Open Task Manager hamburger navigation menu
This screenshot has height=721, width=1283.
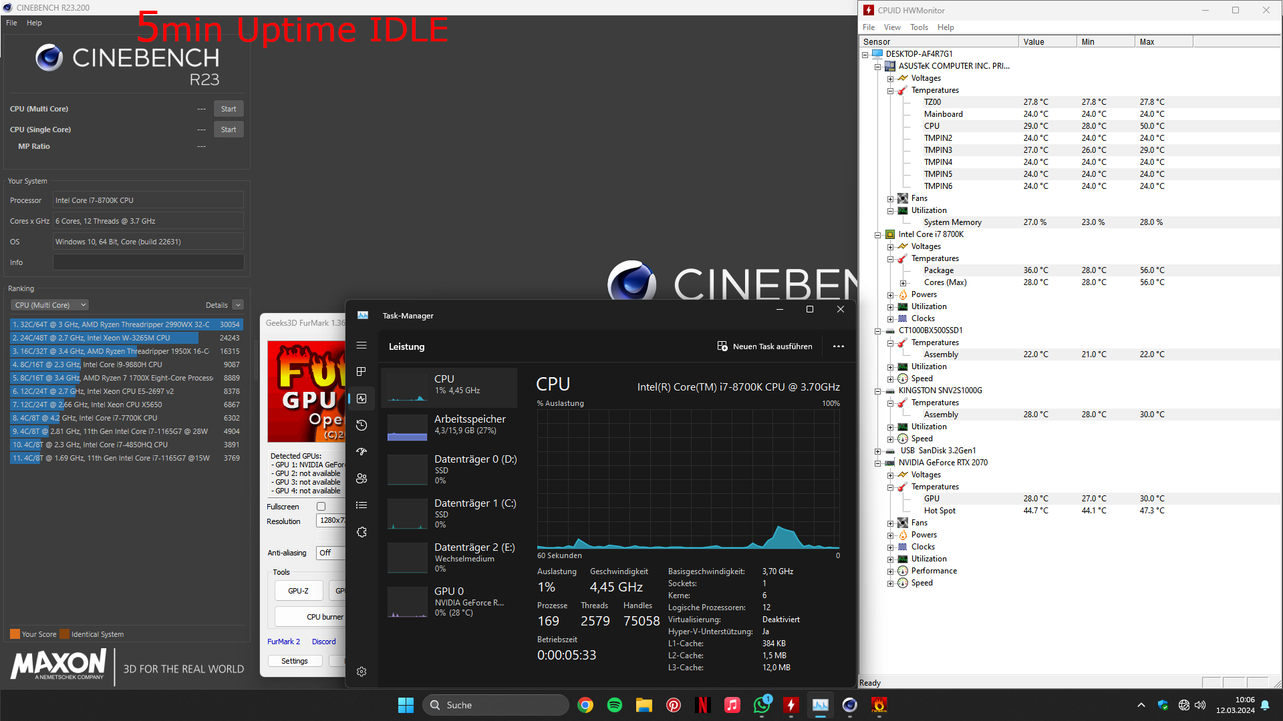coord(362,345)
